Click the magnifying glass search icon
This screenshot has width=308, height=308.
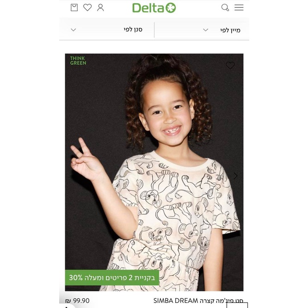coord(225,7)
